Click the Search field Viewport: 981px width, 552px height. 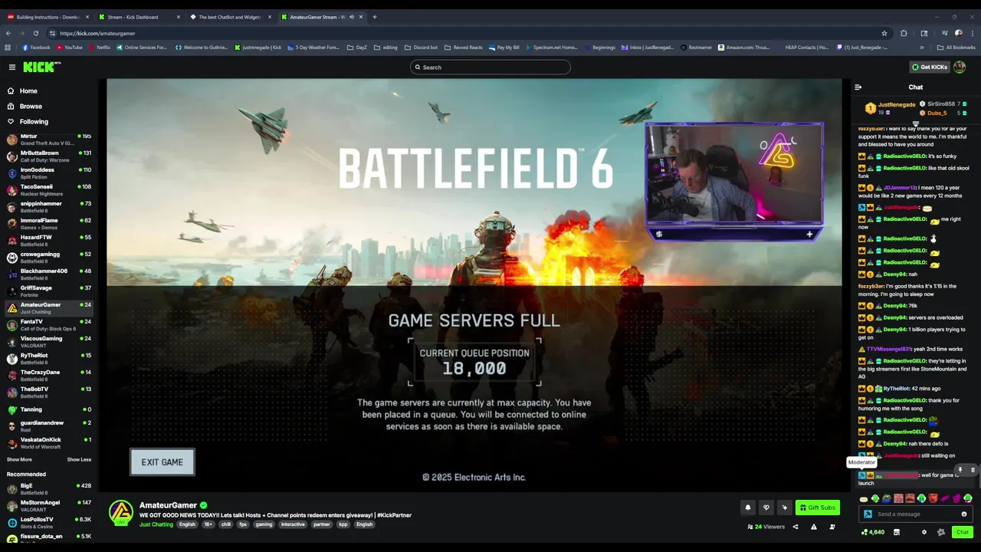click(490, 67)
